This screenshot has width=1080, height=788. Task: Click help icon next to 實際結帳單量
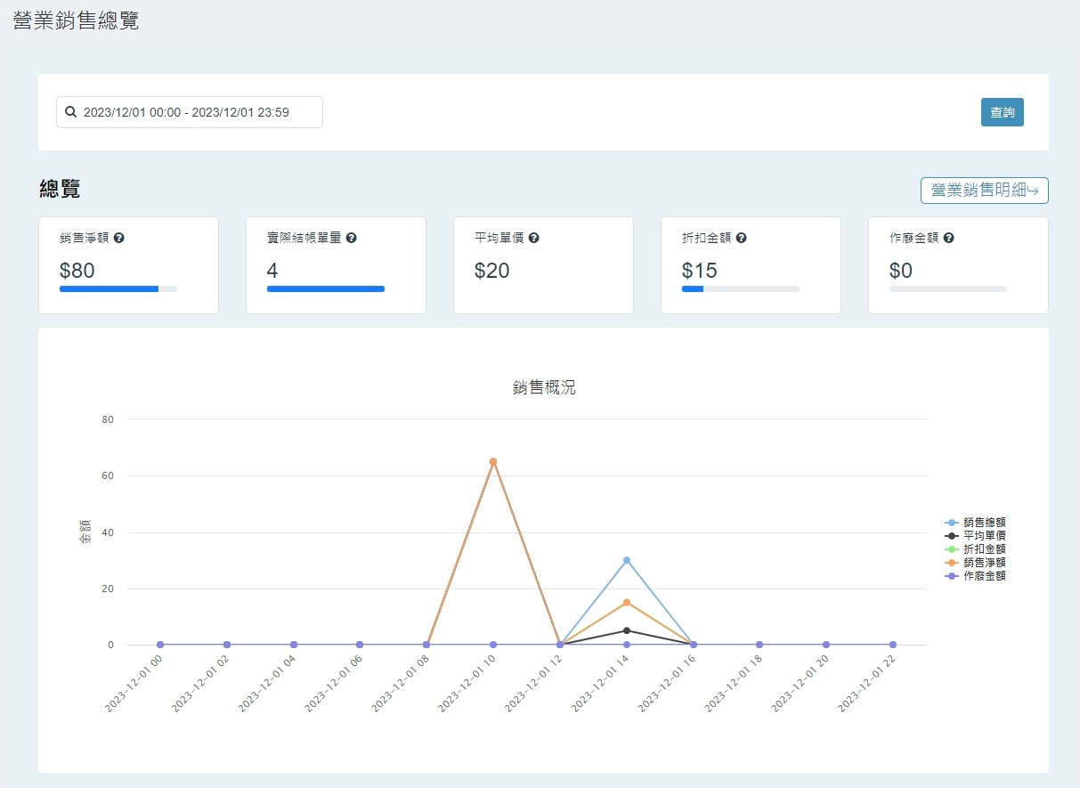click(x=352, y=239)
